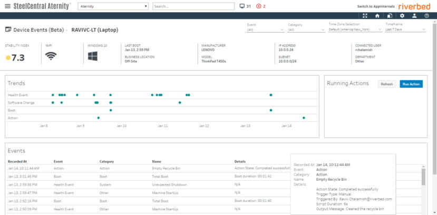Click the Windows 10 logo icon
This screenshot has width=437, height=215.
point(93,56)
